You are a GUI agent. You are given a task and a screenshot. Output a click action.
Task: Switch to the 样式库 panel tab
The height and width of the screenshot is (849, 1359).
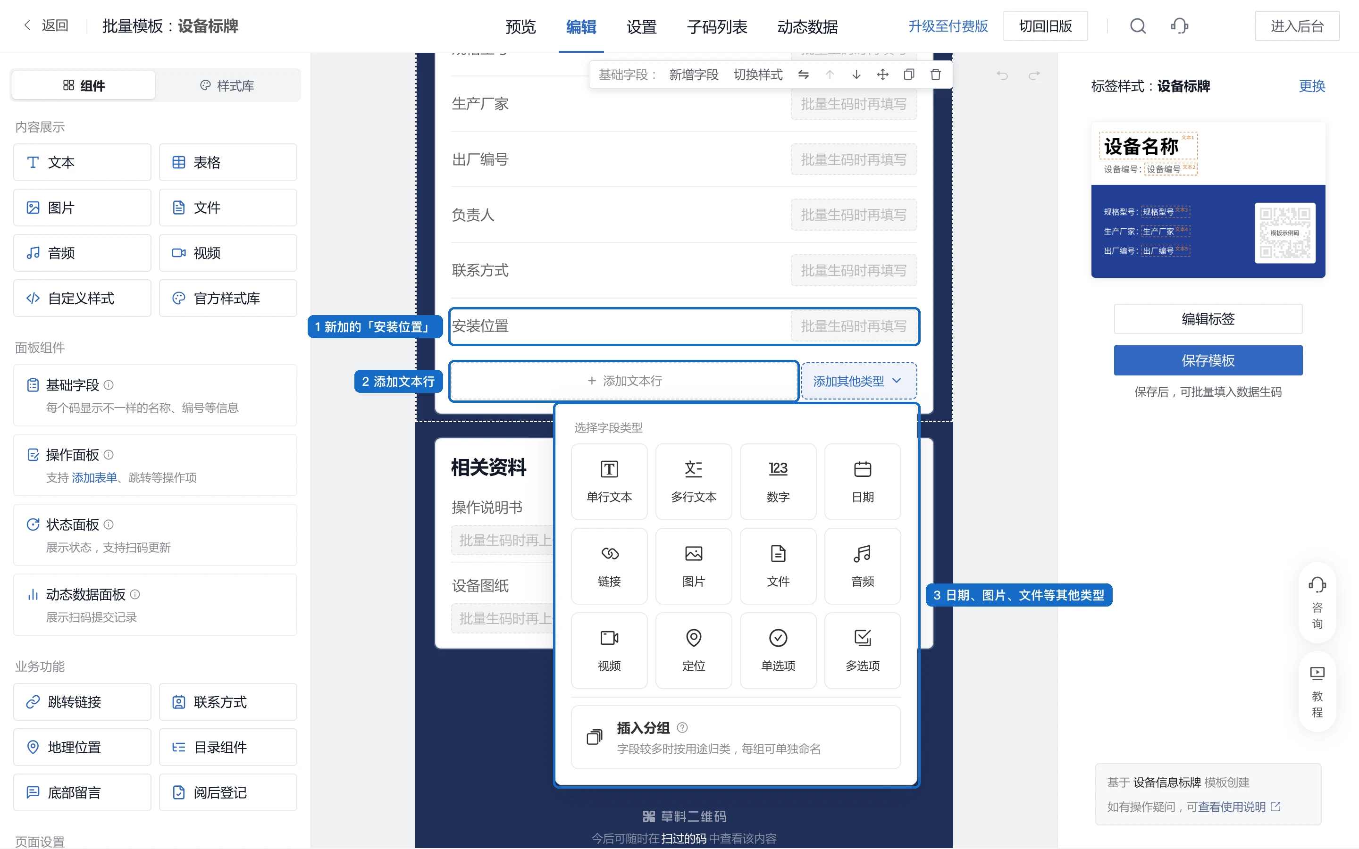coord(227,85)
